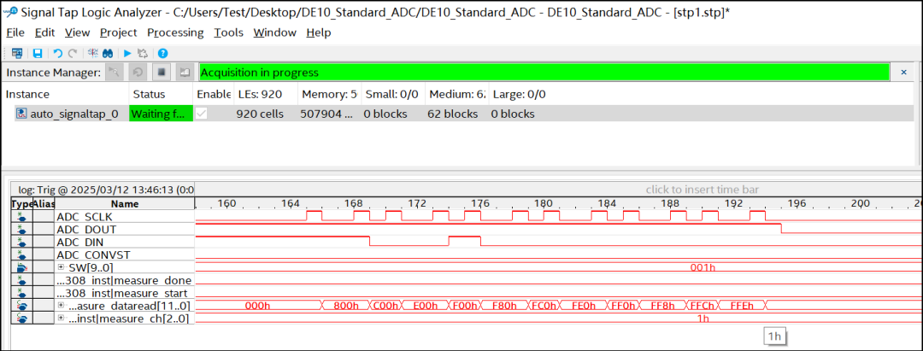The image size is (923, 351).
Task: Expand the measure_dataread[11..0] bus
Action: (x=62, y=305)
